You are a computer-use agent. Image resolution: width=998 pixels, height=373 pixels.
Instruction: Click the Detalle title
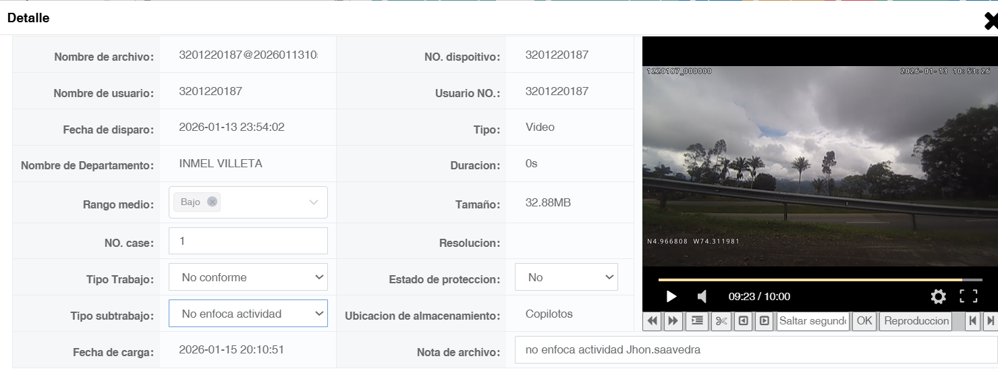point(28,18)
